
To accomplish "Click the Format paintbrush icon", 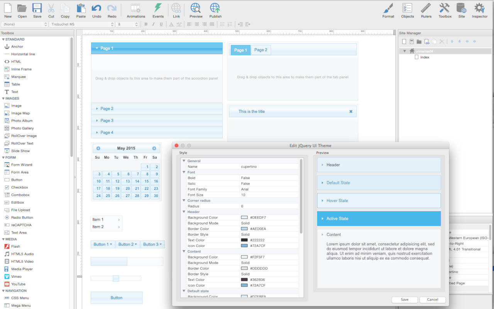I will [x=388, y=8].
